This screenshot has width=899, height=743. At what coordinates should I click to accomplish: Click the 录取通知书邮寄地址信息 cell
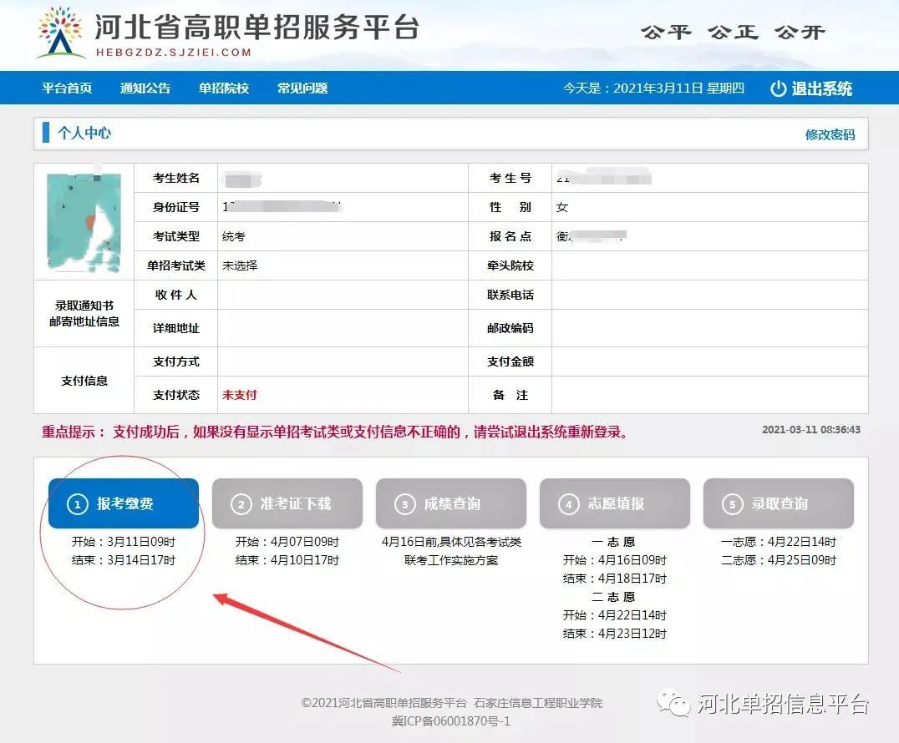tap(84, 313)
